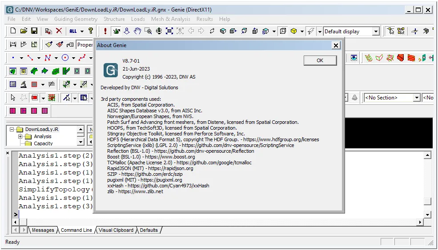Image resolution: width=438 pixels, height=250 pixels.
Task: Toggle the rotate model view mode button
Action: pos(117,31)
